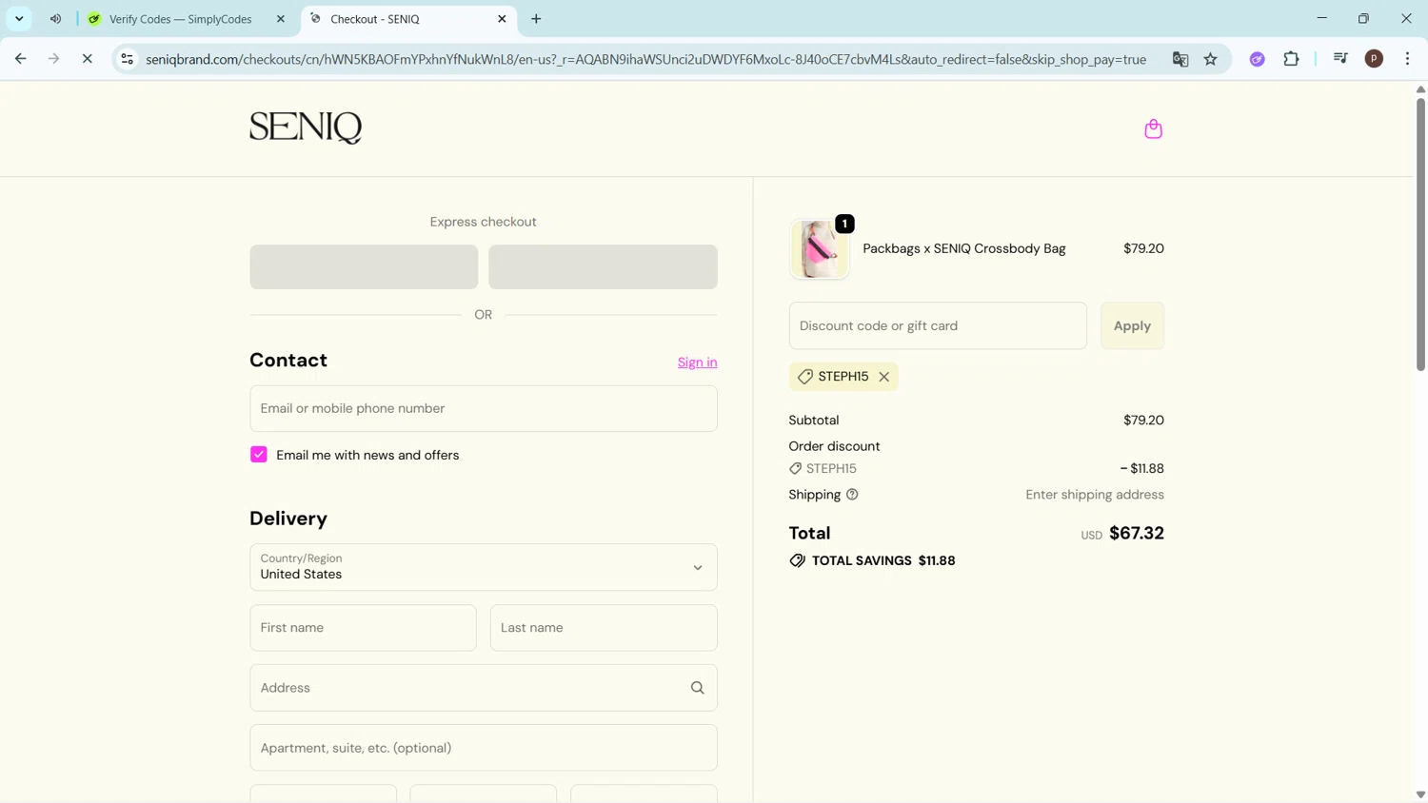The height and width of the screenshot is (803, 1428).
Task: Click the Sign in link
Action: click(697, 362)
